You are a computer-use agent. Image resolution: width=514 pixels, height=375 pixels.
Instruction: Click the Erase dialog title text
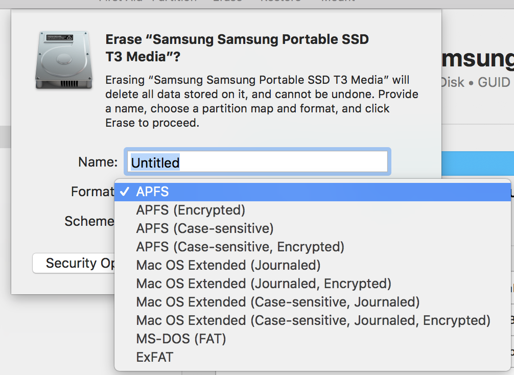click(237, 48)
